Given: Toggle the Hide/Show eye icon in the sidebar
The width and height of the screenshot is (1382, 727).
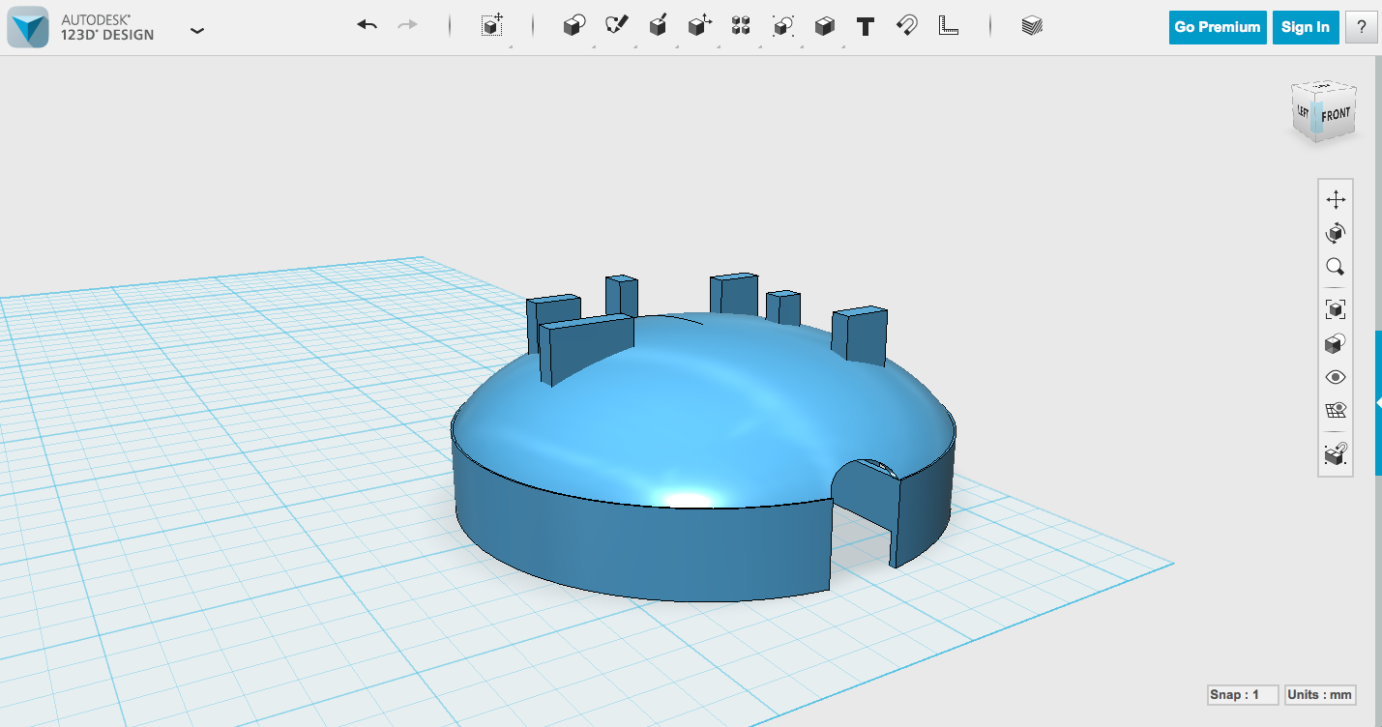Looking at the screenshot, I should pyautogui.click(x=1336, y=376).
